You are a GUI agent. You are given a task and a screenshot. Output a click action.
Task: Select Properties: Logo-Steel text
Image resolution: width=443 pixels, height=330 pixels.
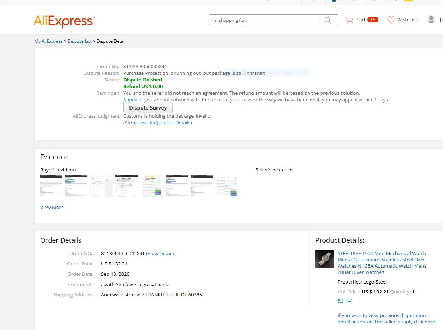point(362,282)
